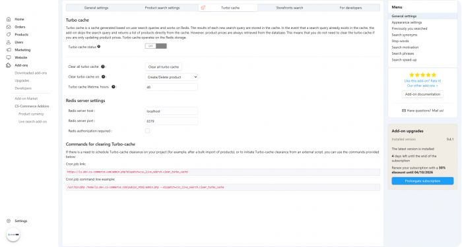Image resolution: width=462 pixels, height=247 pixels.
Task: Click the Add-ons label in sidebar
Action: [x=21, y=65]
